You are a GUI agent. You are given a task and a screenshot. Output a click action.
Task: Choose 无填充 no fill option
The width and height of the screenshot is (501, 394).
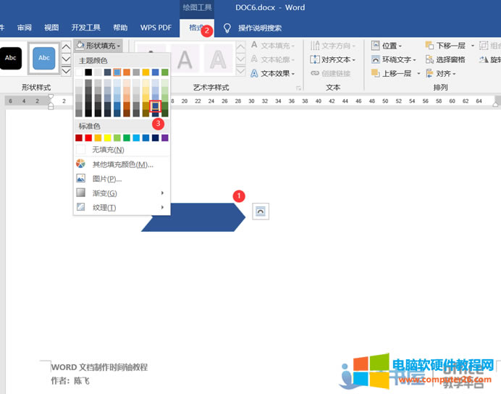107,150
